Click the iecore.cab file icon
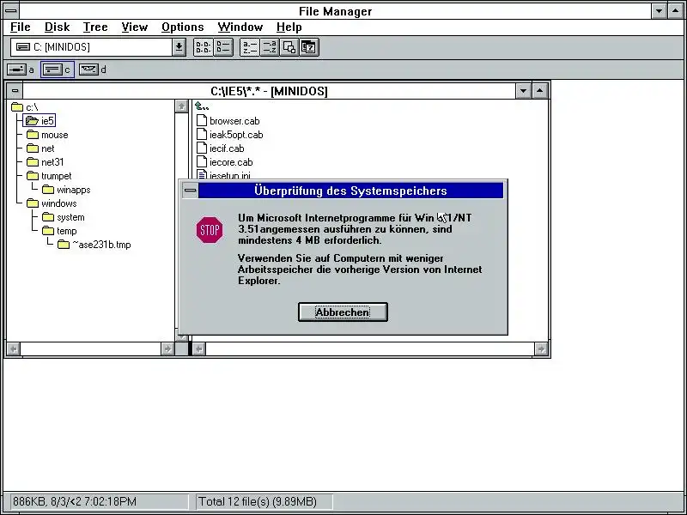 click(x=202, y=161)
